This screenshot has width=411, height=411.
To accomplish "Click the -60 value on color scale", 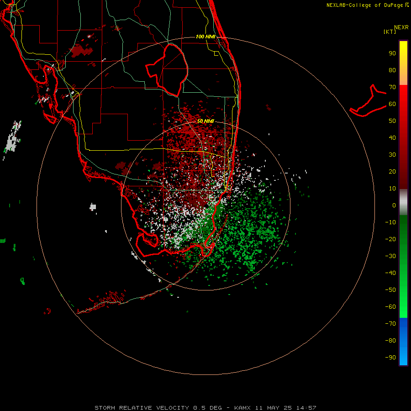I will pyautogui.click(x=390, y=307).
